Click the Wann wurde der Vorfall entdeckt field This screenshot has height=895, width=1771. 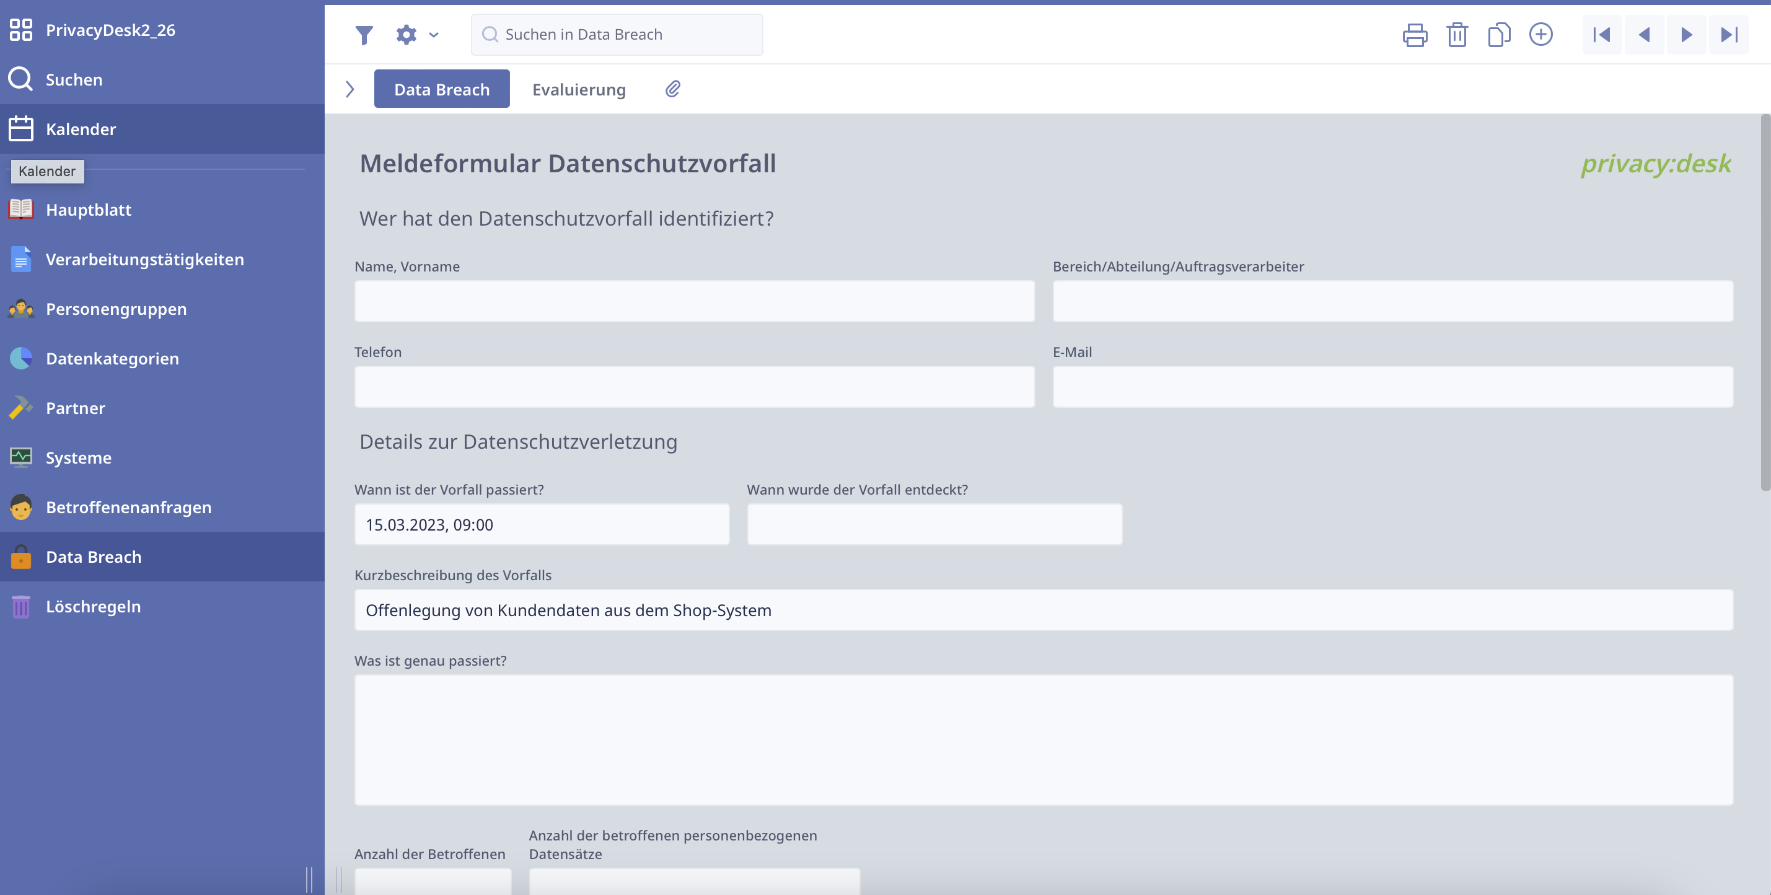point(934,524)
